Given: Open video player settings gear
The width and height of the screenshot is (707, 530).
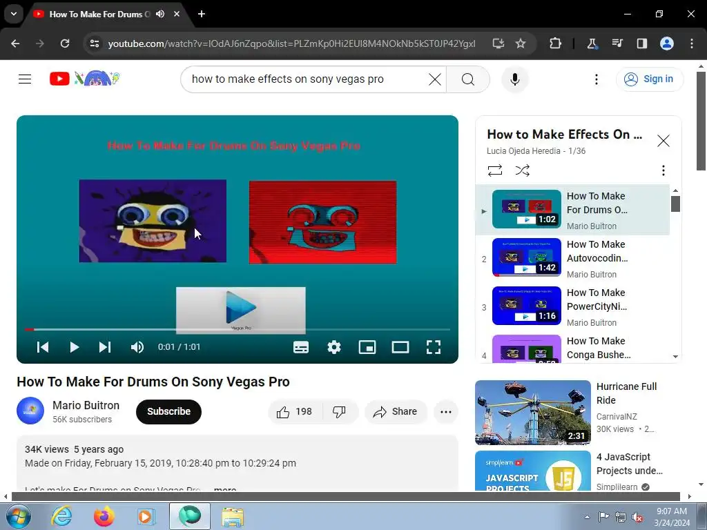Looking at the screenshot, I should (x=334, y=347).
